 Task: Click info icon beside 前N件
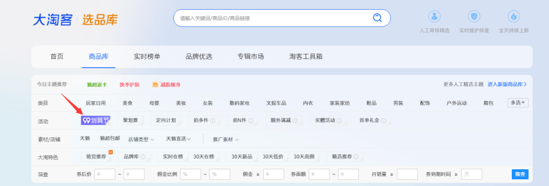tap(250, 120)
